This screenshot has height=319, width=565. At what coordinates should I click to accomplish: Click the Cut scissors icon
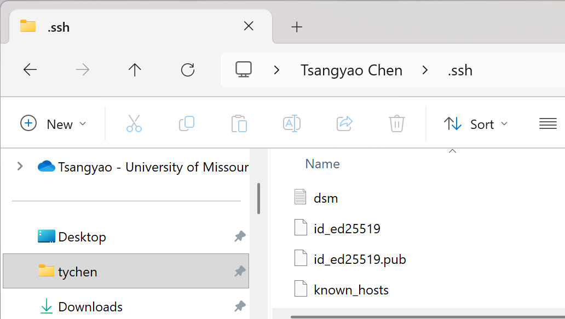(134, 123)
